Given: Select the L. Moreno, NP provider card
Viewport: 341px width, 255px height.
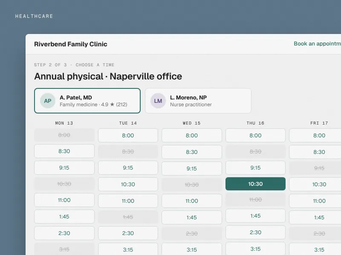Looking at the screenshot, I should click(198, 101).
